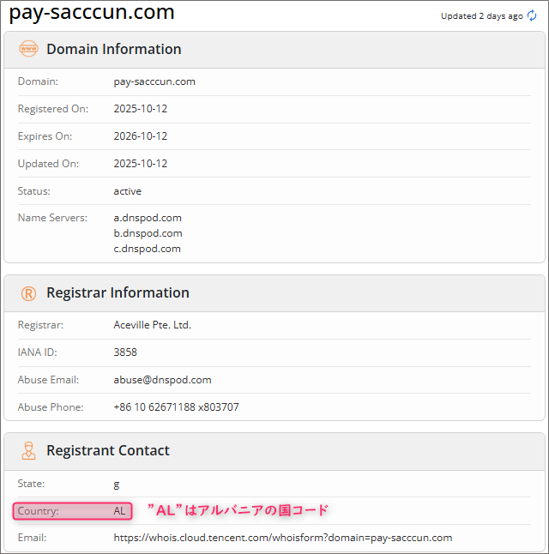Click name server c.dnspod.com
The height and width of the screenshot is (554, 549).
(x=148, y=249)
